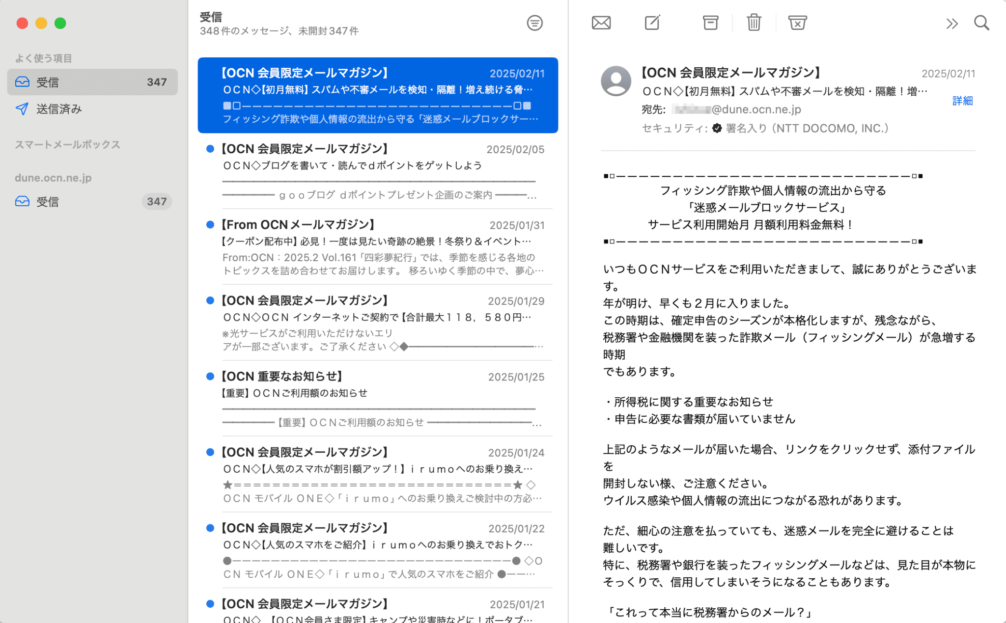Image resolution: width=1006 pixels, height=623 pixels.
Task: Click the よく使う項目 section header
Action: [x=43, y=58]
